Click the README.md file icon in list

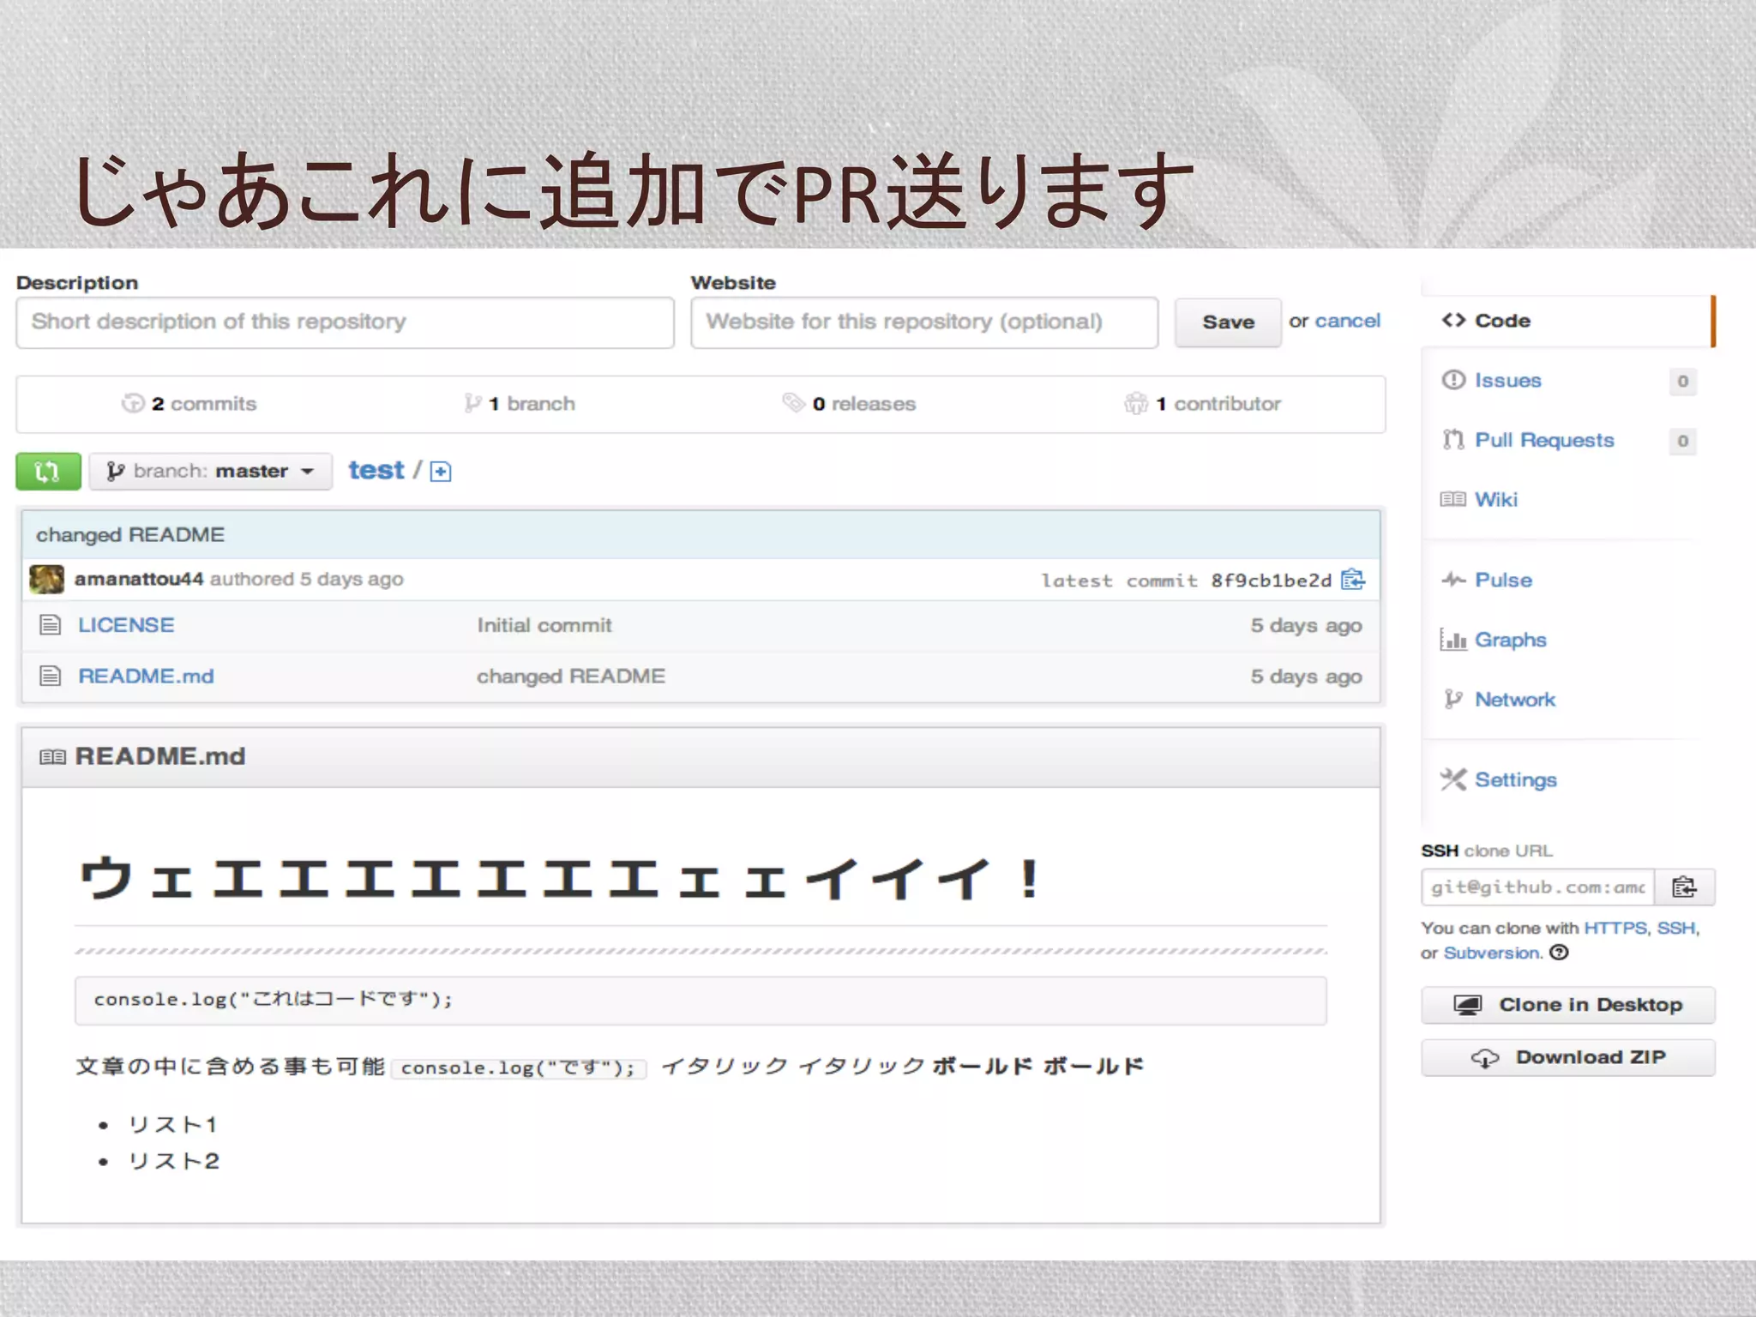click(x=51, y=677)
